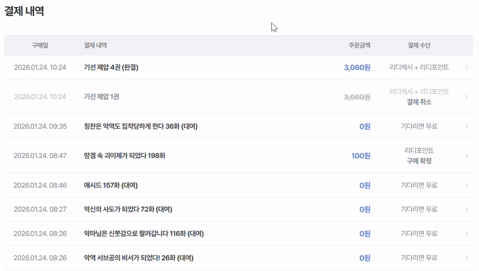Click the 구매일 column header
Viewport: 479px width, 271px height.
pyautogui.click(x=40, y=45)
